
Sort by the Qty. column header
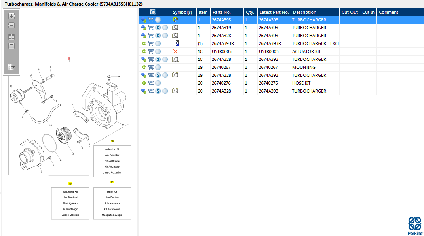pos(250,12)
